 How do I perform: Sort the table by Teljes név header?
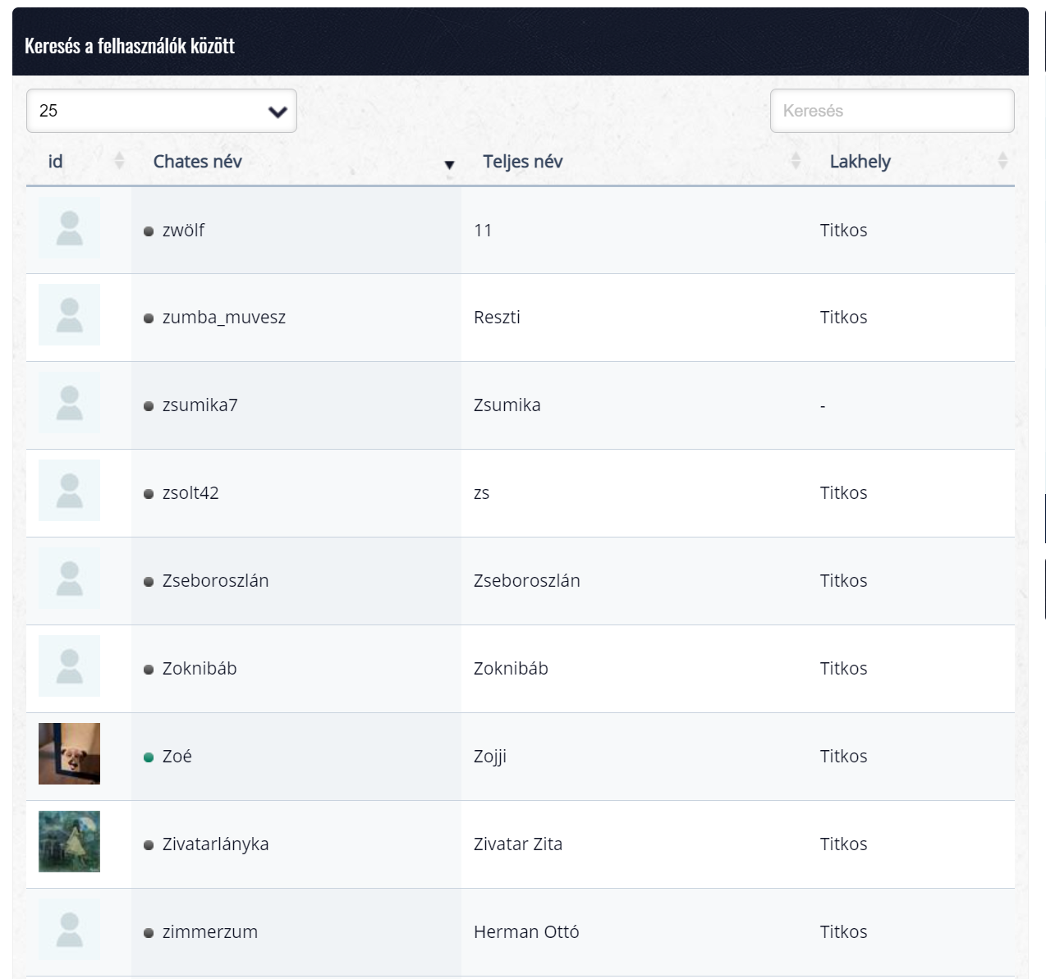tap(522, 162)
